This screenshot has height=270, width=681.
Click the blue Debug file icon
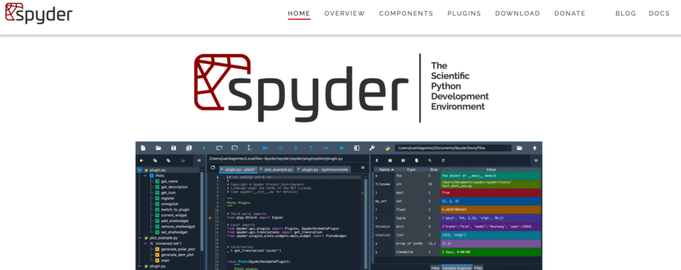click(x=265, y=148)
